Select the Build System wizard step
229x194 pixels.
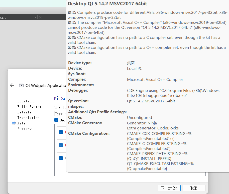click(x=29, y=107)
